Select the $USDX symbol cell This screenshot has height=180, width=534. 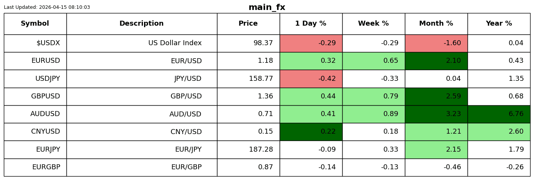35,43
